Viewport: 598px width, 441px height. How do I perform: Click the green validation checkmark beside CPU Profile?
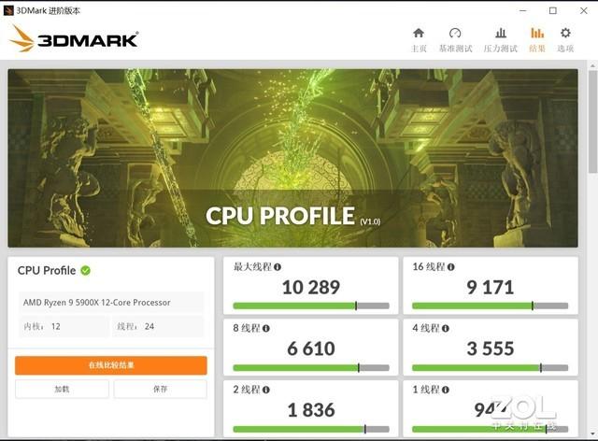85,270
